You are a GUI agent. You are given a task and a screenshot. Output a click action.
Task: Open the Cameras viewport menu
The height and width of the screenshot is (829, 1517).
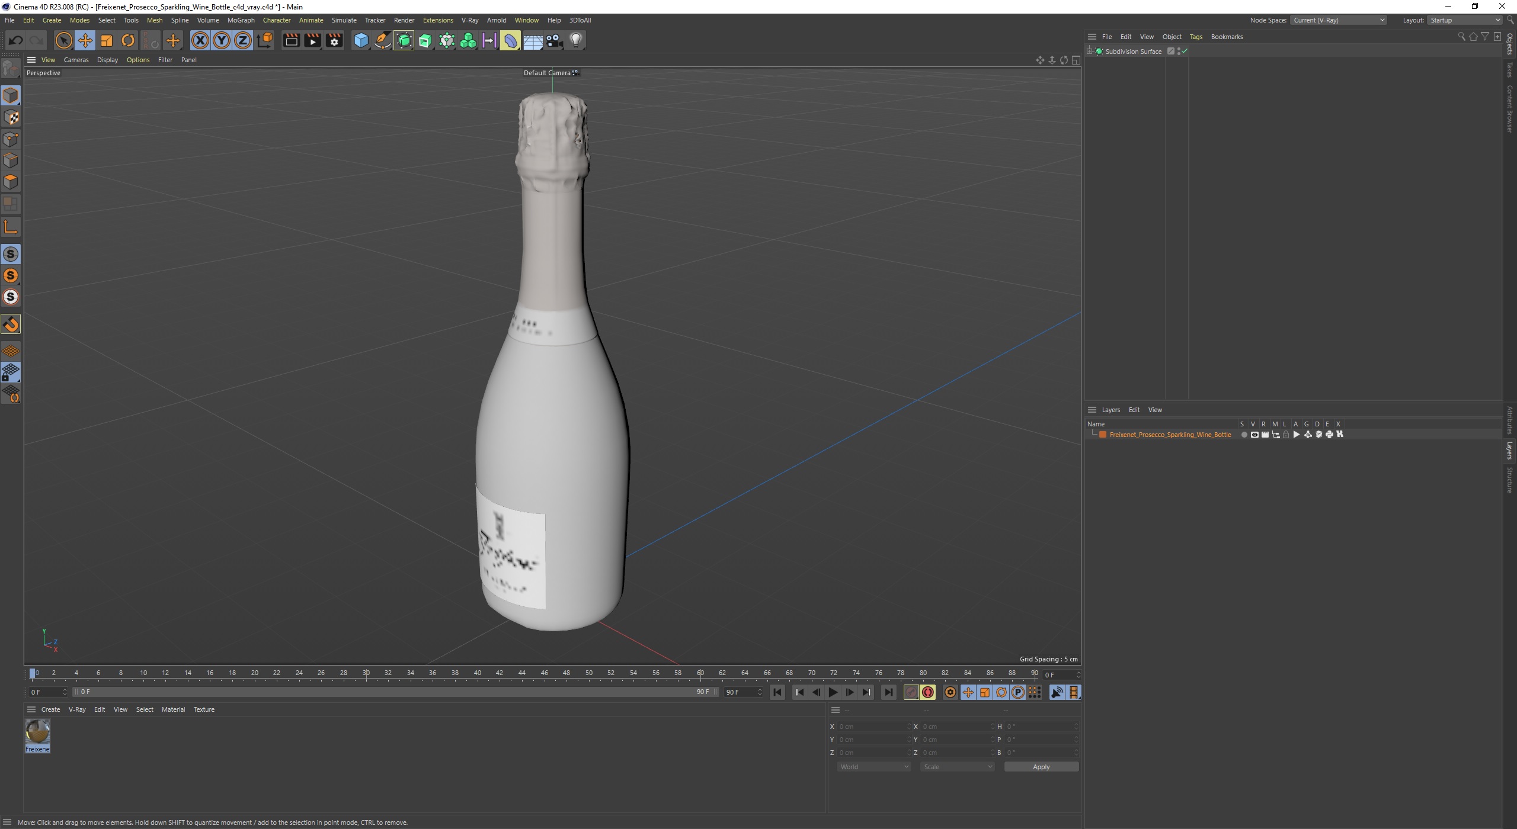coord(76,60)
